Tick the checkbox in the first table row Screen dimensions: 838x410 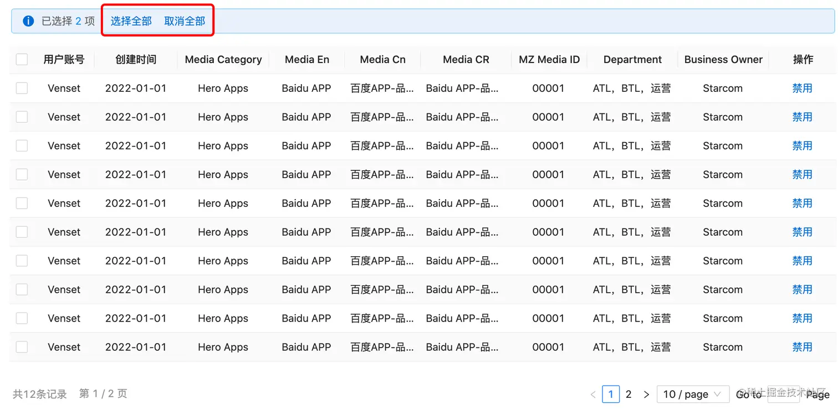[x=22, y=88]
